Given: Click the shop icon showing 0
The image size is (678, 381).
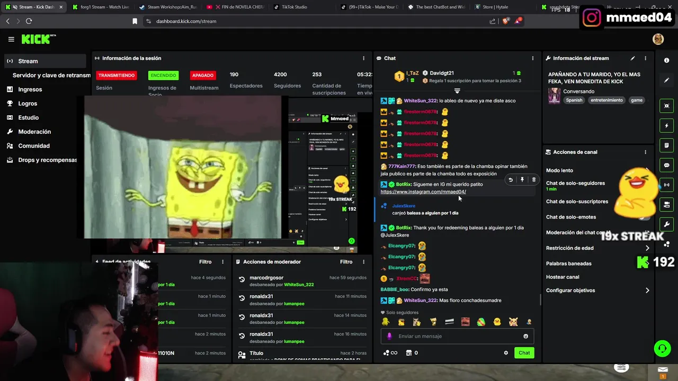Looking at the screenshot, I should pos(412,353).
